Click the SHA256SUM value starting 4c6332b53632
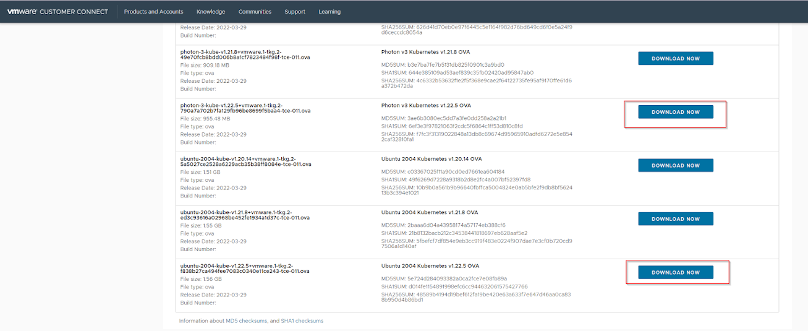Screen dimensions: 808x331 coord(477,83)
